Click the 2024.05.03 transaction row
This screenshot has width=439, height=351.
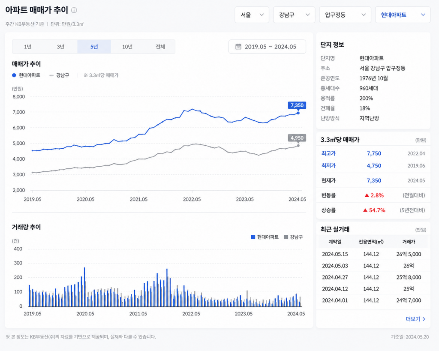click(x=373, y=266)
